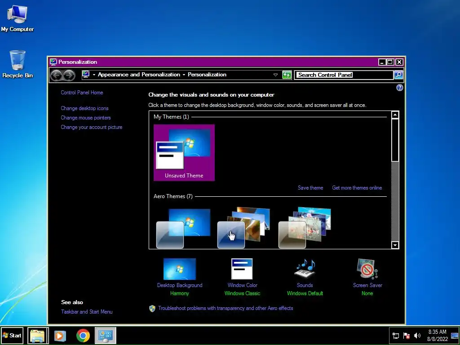Select the Unsaved Theme thumbnail
The image size is (460, 345).
tap(184, 153)
